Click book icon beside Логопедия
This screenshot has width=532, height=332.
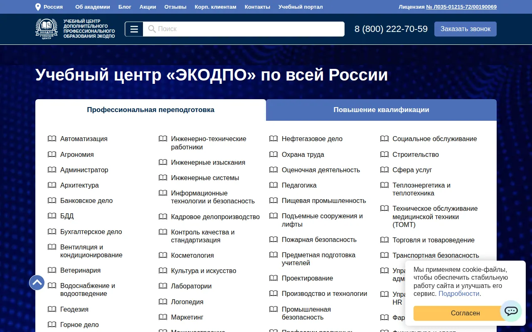point(163,302)
